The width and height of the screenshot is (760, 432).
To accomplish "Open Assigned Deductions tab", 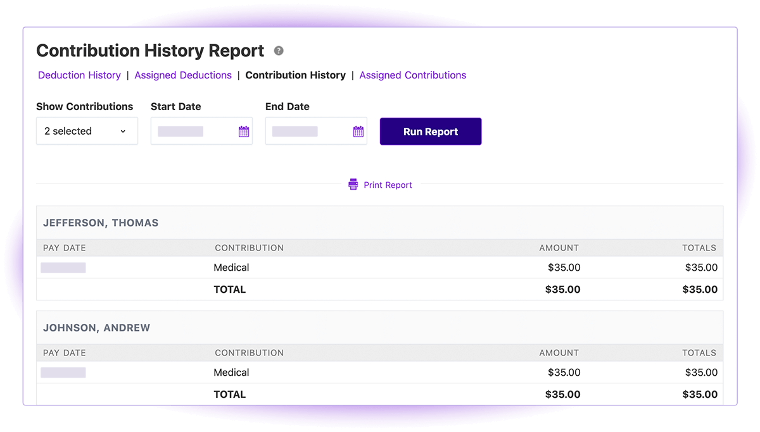I will click(183, 75).
